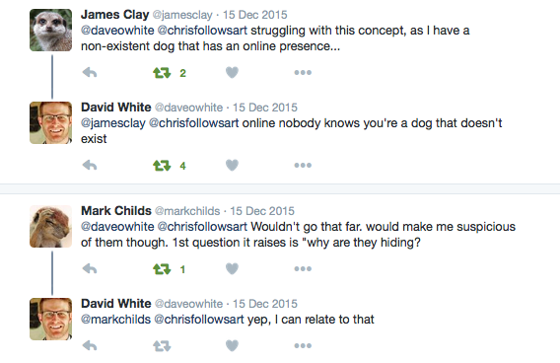This screenshot has height=363, width=560.
Task: Reply to James Clay's tweet
Action: tap(90, 73)
